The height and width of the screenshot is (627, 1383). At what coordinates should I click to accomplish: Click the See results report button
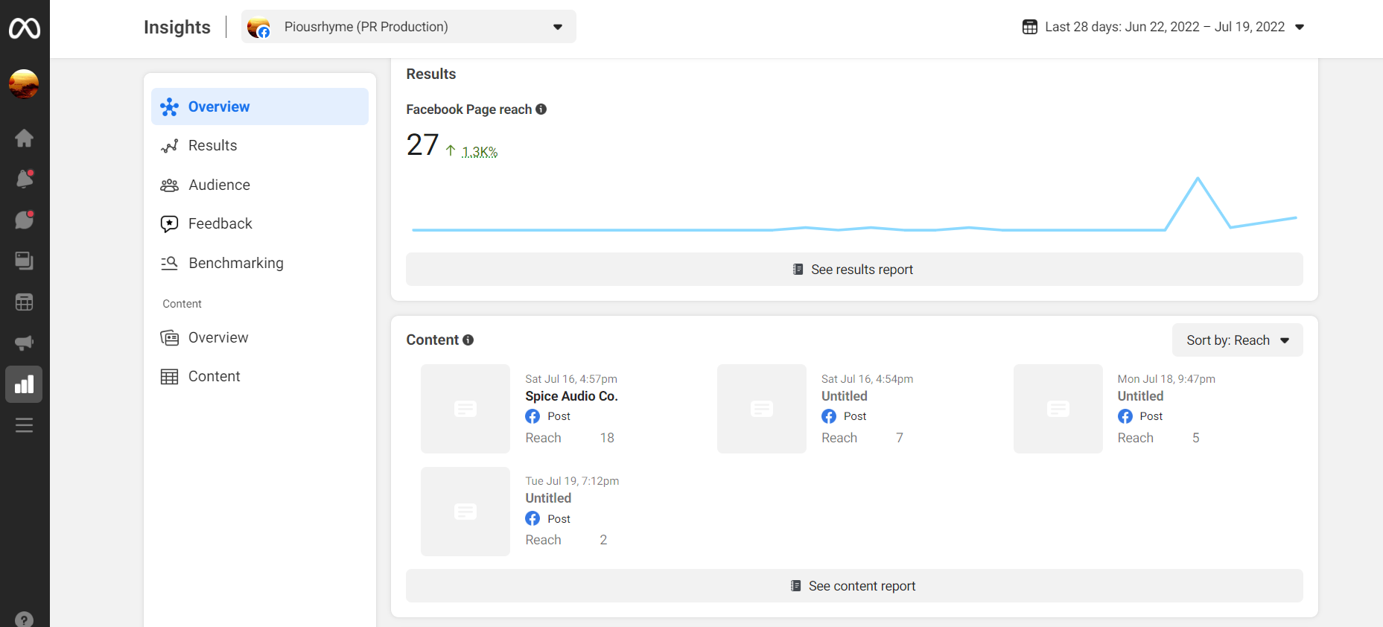pyautogui.click(x=853, y=270)
